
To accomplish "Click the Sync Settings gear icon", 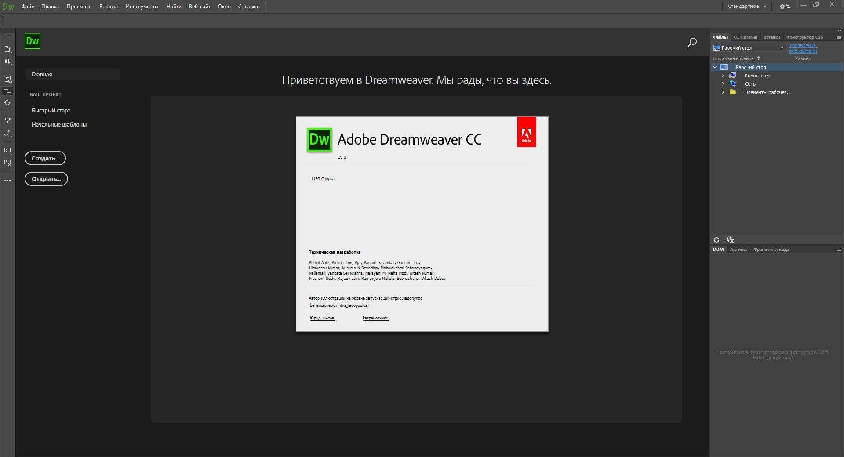I will (785, 7).
